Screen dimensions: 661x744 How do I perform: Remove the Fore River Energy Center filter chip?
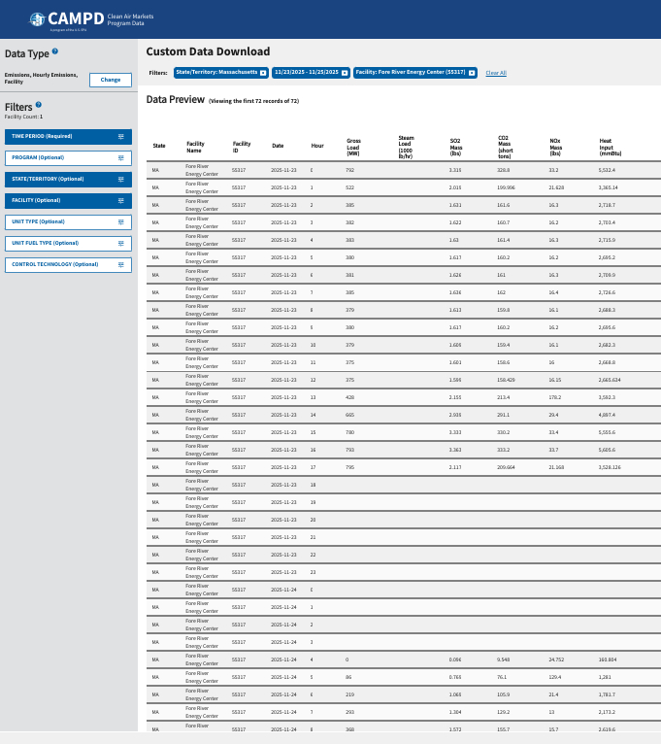click(x=472, y=73)
